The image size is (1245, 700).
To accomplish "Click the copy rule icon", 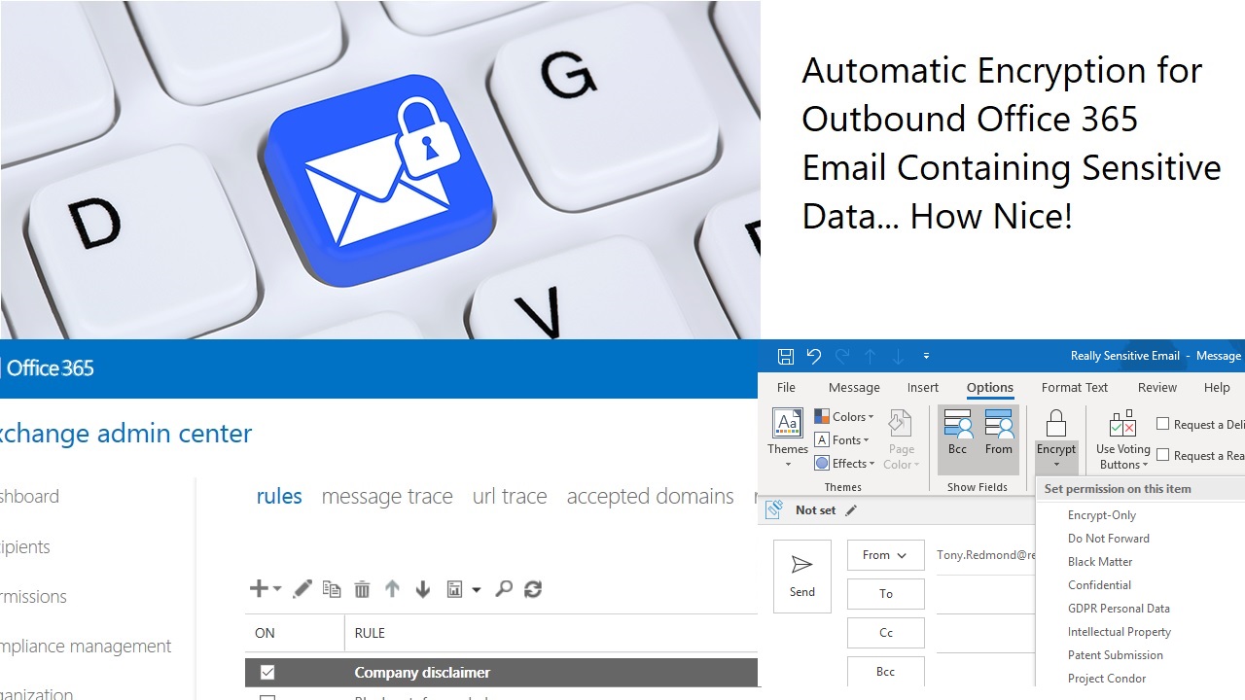I will [332, 588].
